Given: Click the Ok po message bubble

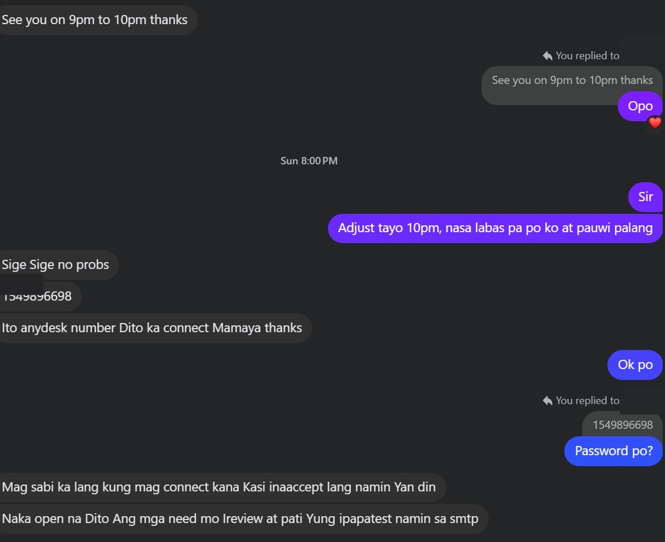Looking at the screenshot, I should point(635,364).
